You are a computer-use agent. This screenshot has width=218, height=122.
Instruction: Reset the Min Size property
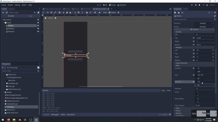click(x=193, y=82)
